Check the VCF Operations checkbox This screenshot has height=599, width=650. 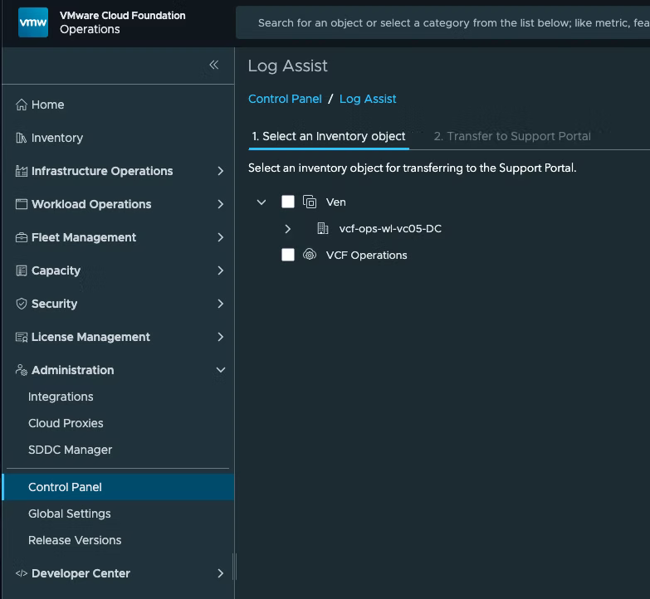[x=288, y=255]
